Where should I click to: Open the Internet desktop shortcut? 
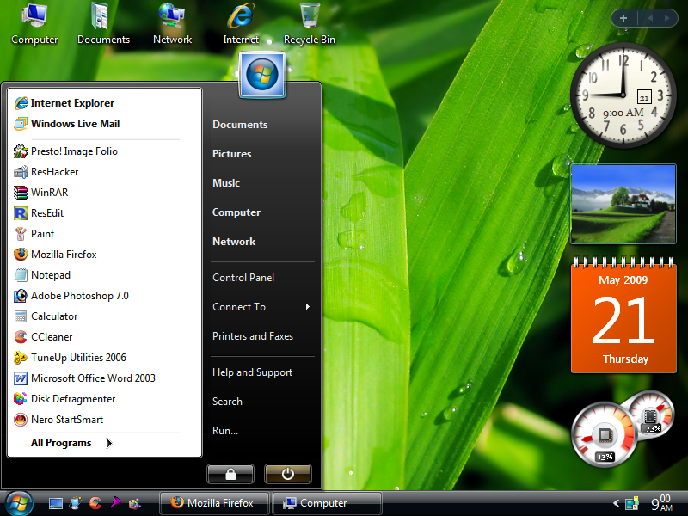[x=241, y=24]
